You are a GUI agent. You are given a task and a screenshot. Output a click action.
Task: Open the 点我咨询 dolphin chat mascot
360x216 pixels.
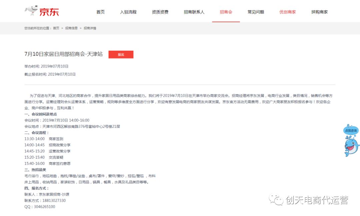(x=351, y=140)
